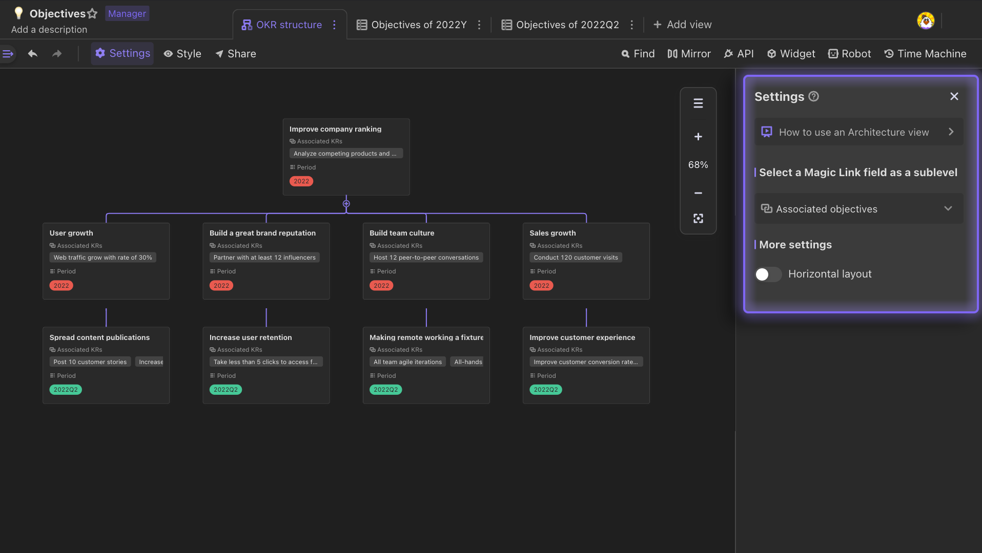This screenshot has width=982, height=553.
Task: Open OKR structure tab options menu
Action: click(334, 25)
